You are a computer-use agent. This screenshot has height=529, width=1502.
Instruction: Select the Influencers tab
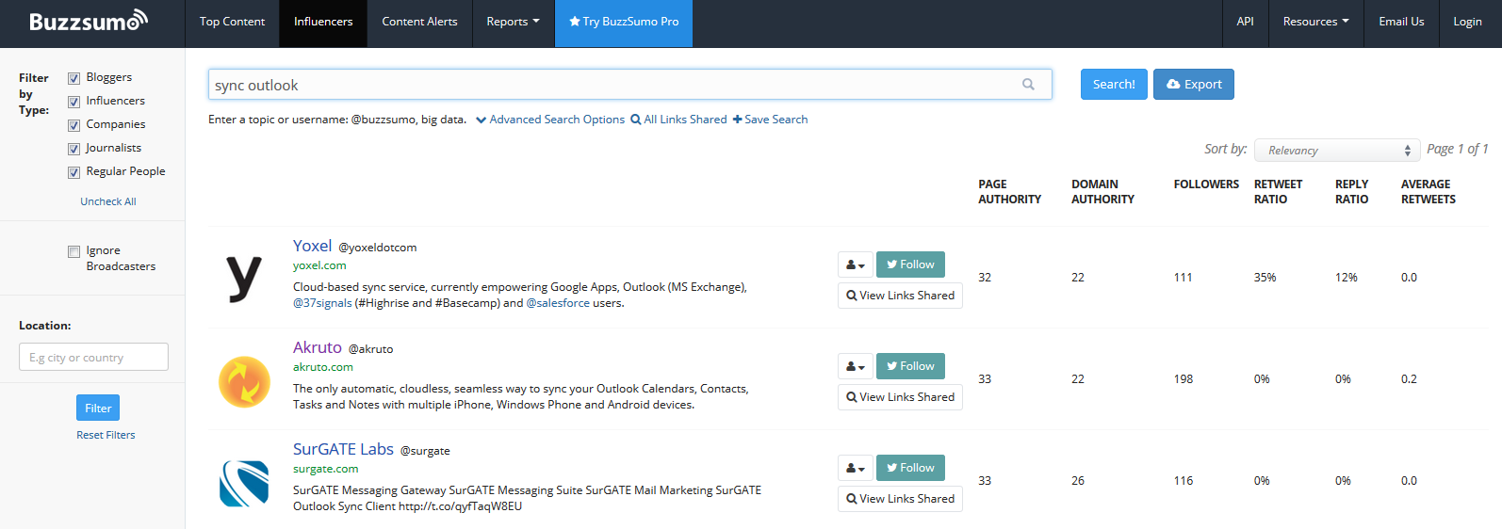tap(323, 22)
